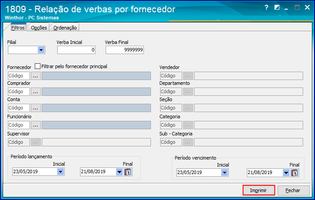Click the Fornecedor Código field
Viewport: 315px width, 200px height.
coord(18,76)
